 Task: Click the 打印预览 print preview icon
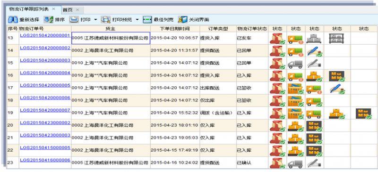click(105, 20)
